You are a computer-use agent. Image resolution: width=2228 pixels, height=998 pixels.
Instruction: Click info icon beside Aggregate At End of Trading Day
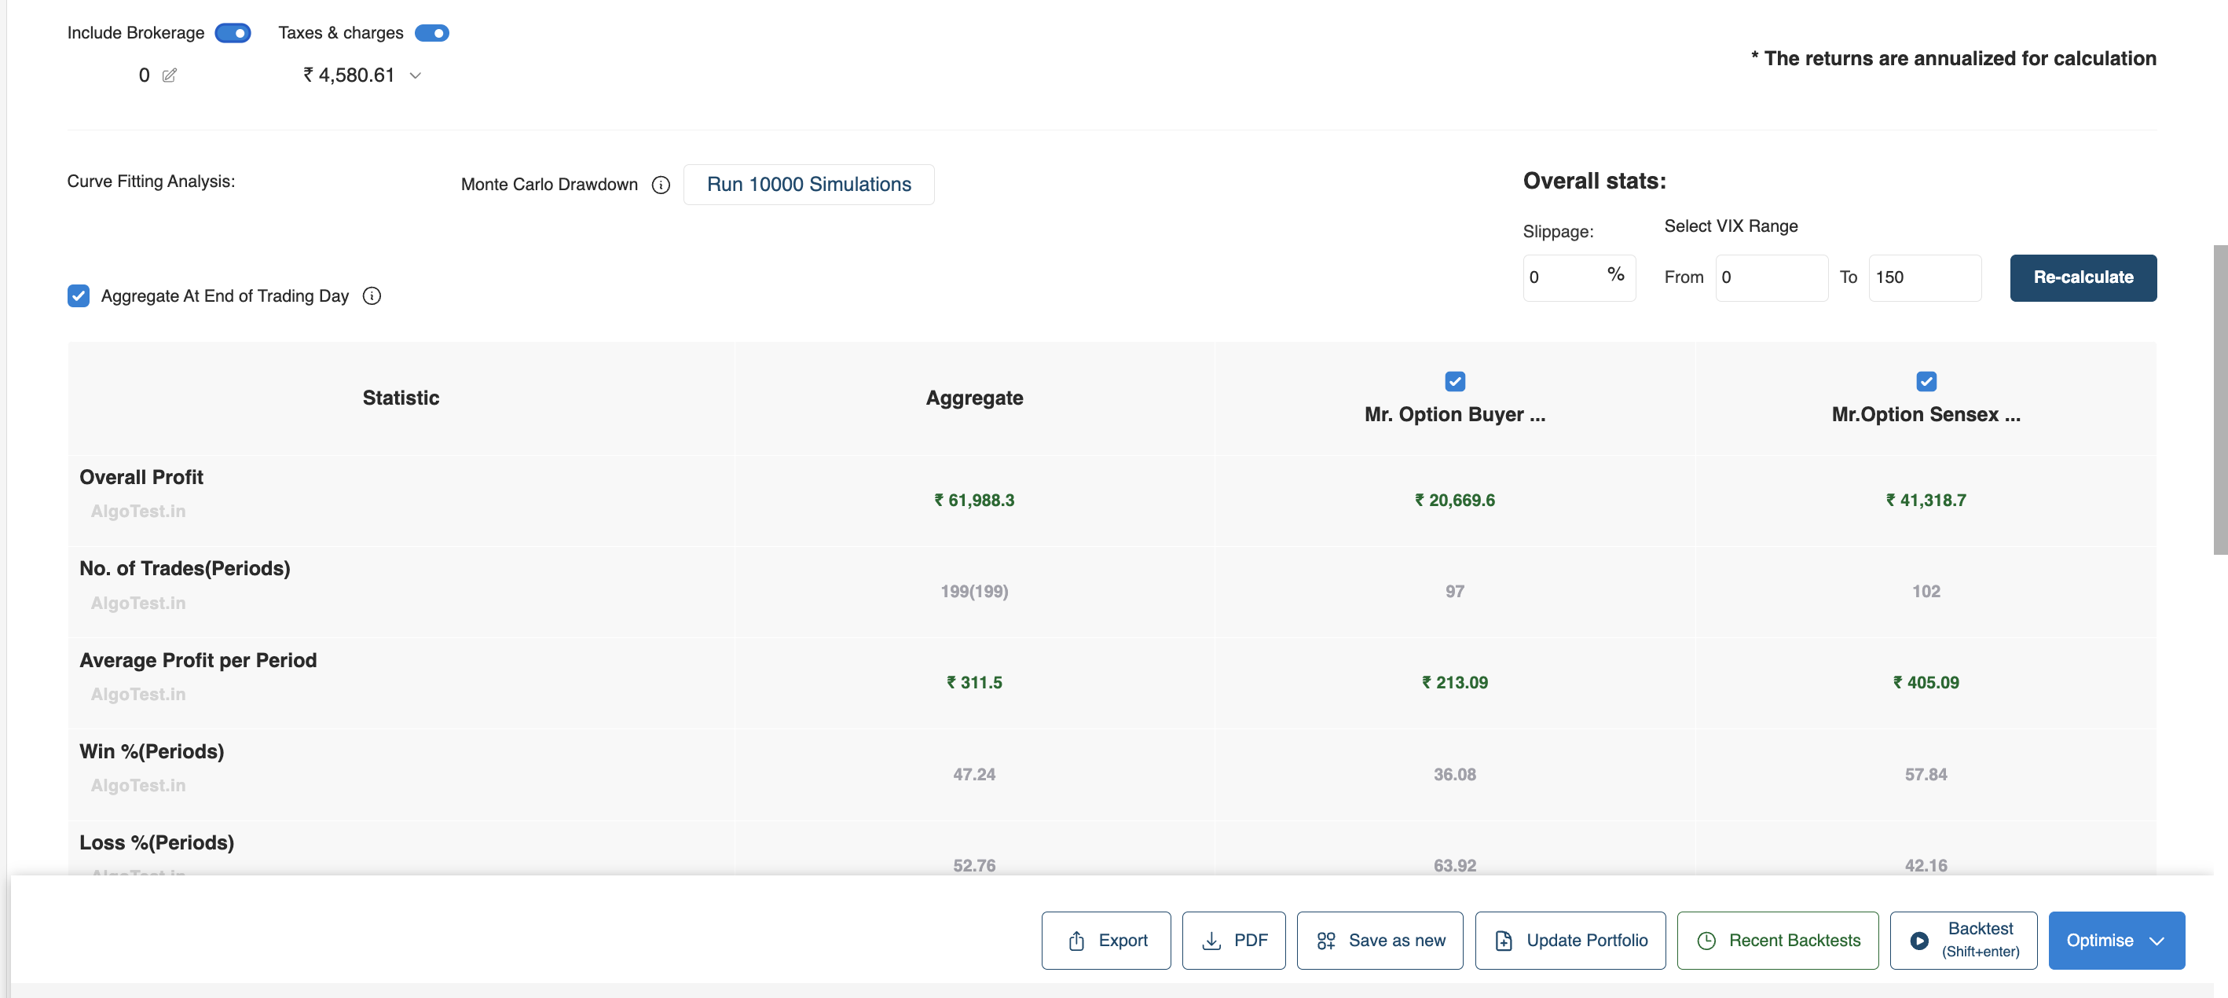point(372,295)
